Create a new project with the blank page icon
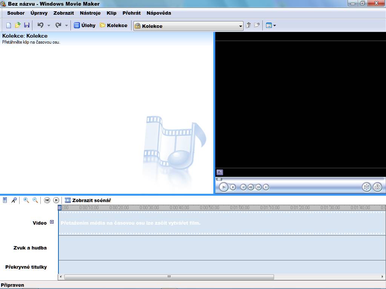This screenshot has width=386, height=289. pos(9,25)
